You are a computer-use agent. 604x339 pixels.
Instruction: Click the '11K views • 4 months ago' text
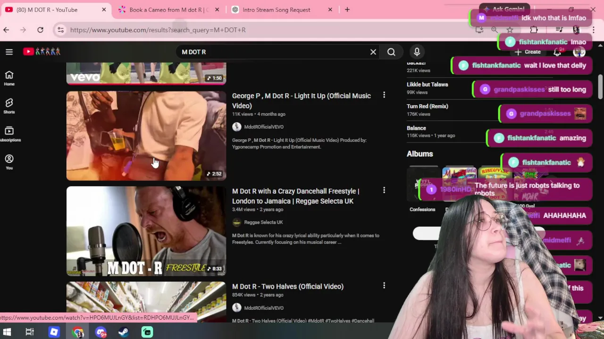pyautogui.click(x=259, y=114)
